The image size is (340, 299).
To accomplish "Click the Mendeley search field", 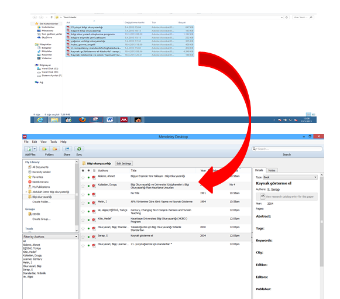I will coord(287,149).
